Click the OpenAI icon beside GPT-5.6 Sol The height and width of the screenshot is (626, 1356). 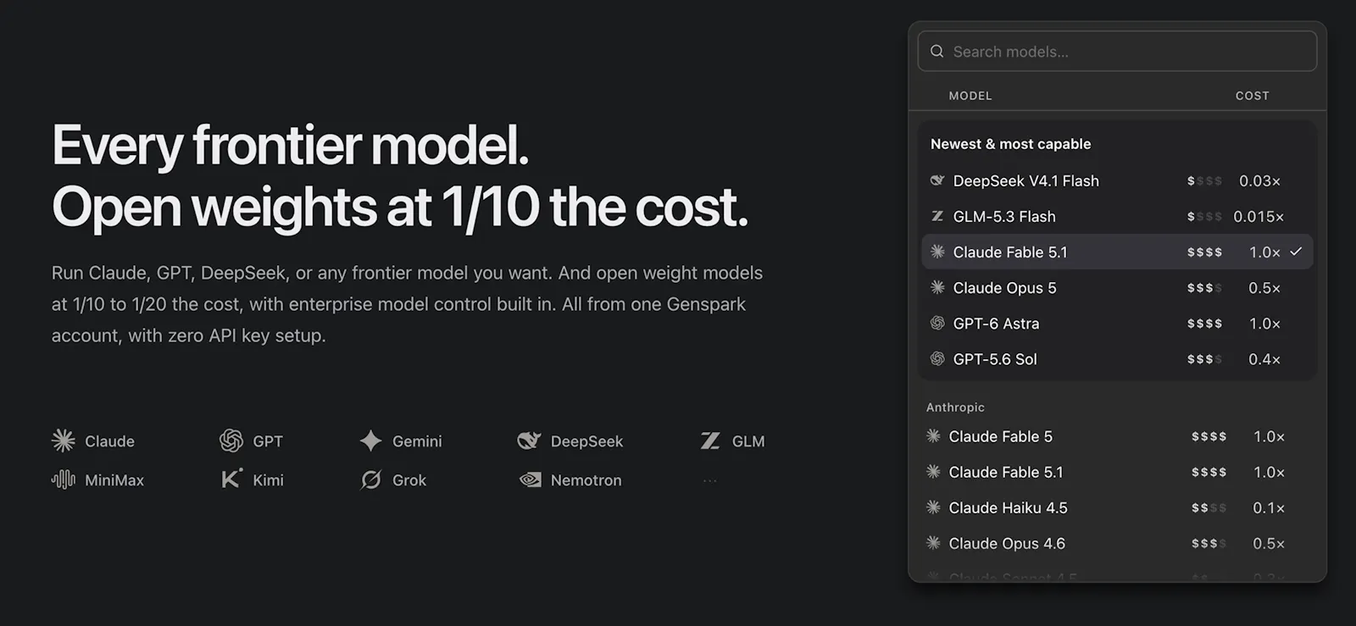(x=937, y=358)
